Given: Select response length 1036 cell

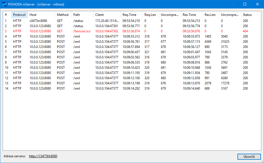Looking at the screenshot, I should pyautogui.click(x=208, y=68).
